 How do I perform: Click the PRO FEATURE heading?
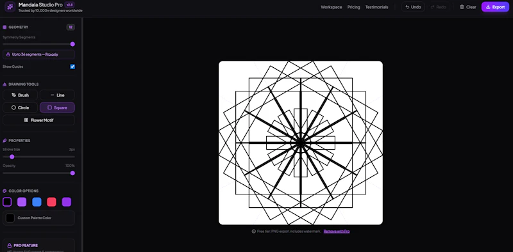(26, 245)
